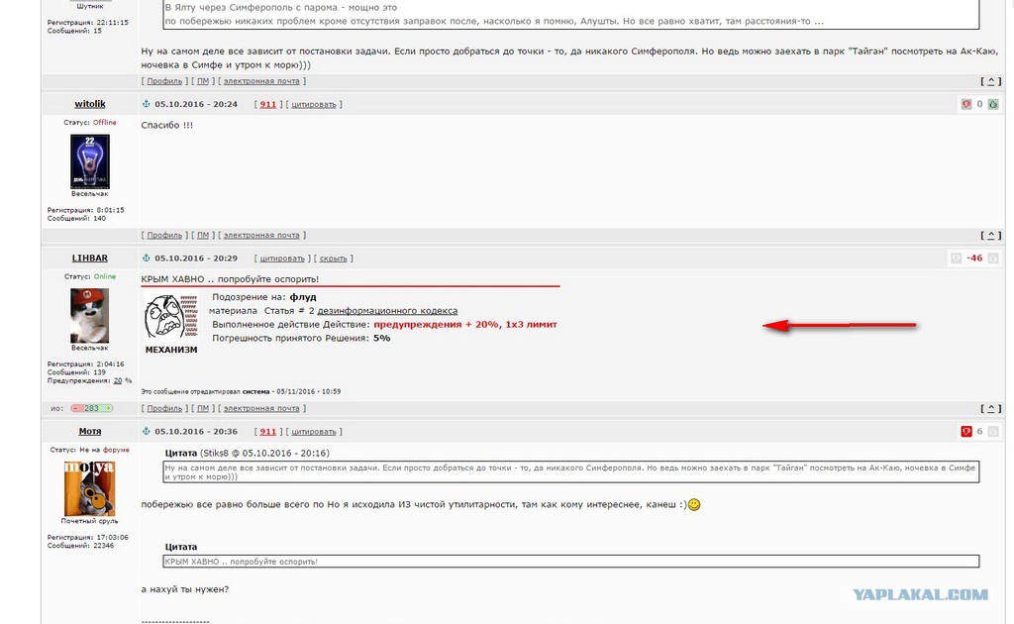The height and width of the screenshot is (624, 1014).
Task: Open Профиль link below the top post
Action: pos(164,81)
